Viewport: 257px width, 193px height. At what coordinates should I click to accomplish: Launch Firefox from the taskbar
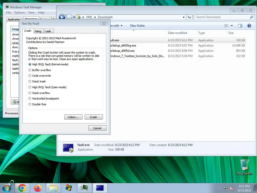coord(38,188)
